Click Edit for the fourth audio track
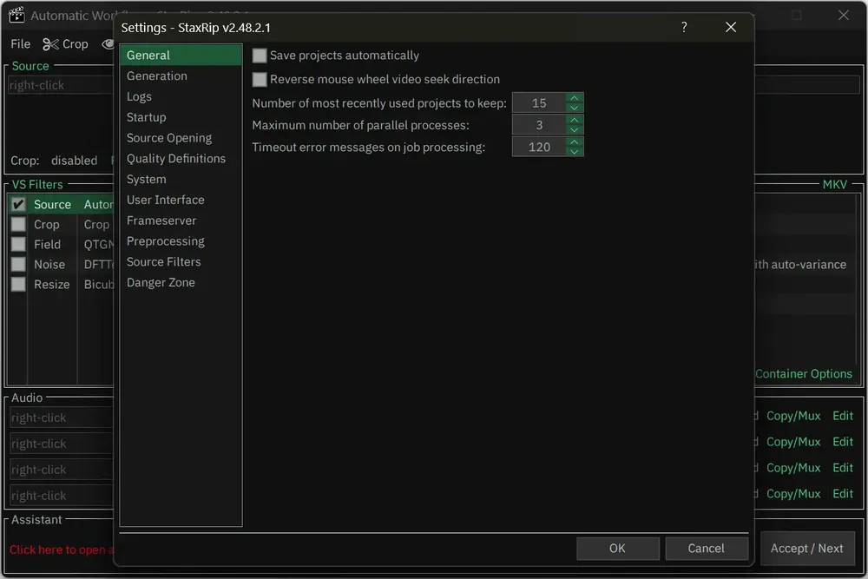The width and height of the screenshot is (868, 579). (843, 494)
